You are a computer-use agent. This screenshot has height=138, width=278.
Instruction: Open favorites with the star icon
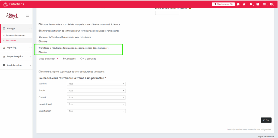pos(244,4)
